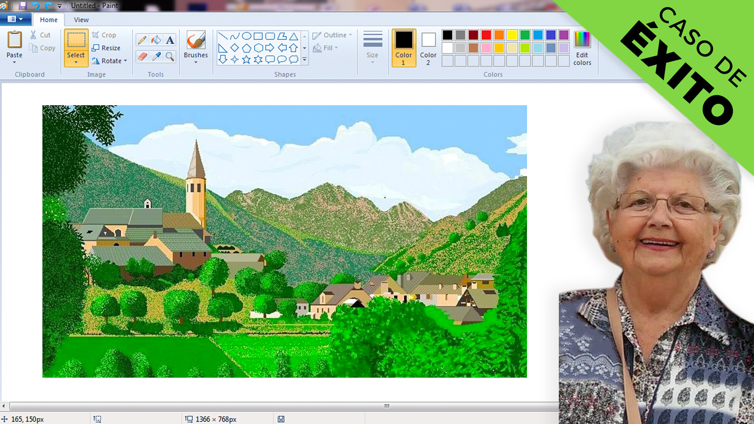Select the Fill with color bucket tool
The width and height of the screenshot is (754, 424).
[x=156, y=40]
